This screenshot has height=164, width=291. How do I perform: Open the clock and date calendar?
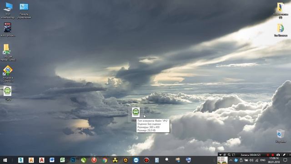[x=274, y=160]
